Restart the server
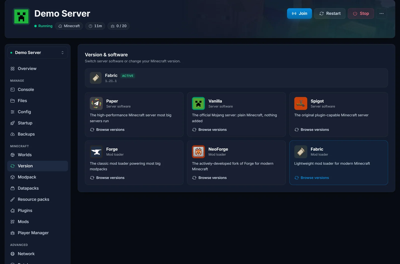Image resolution: width=400 pixels, height=264 pixels. pos(330,13)
